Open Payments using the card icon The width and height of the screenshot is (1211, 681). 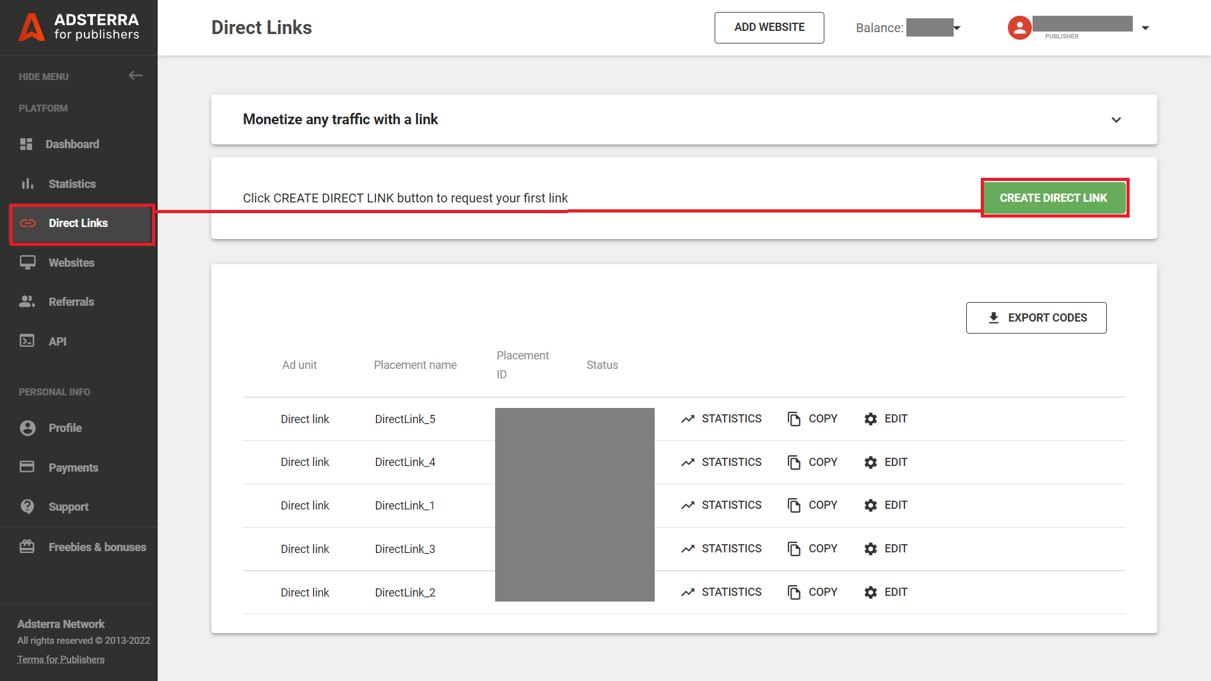coord(27,467)
